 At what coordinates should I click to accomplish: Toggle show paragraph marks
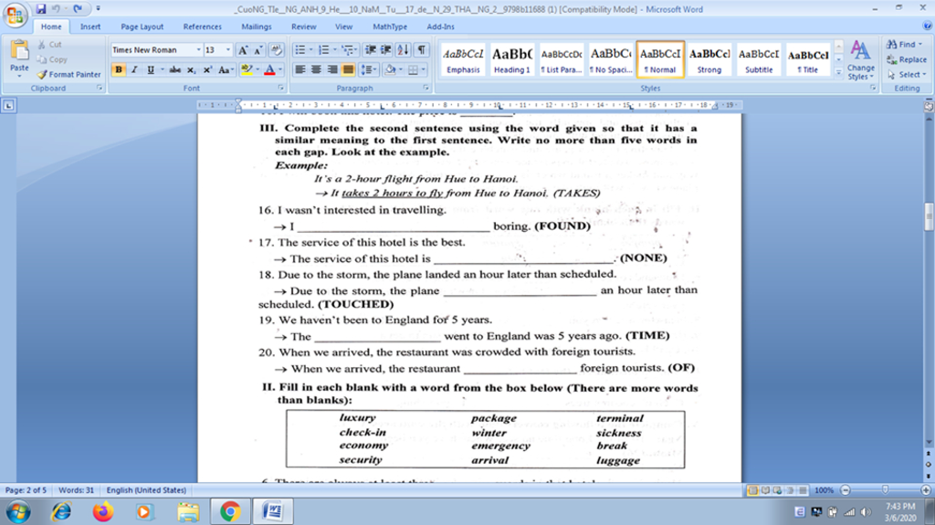pyautogui.click(x=422, y=50)
